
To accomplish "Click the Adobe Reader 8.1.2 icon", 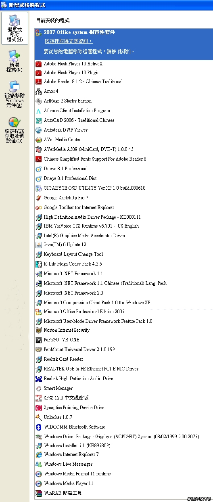I will click(39, 82).
